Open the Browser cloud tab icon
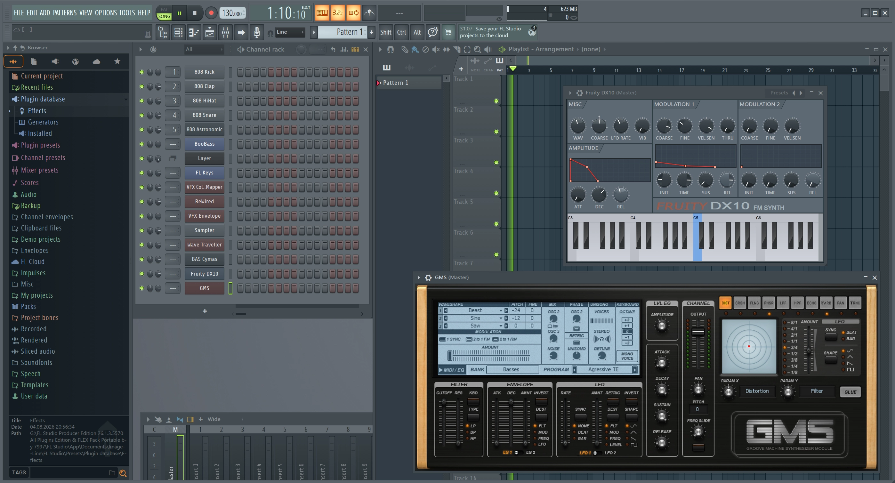 click(x=96, y=61)
